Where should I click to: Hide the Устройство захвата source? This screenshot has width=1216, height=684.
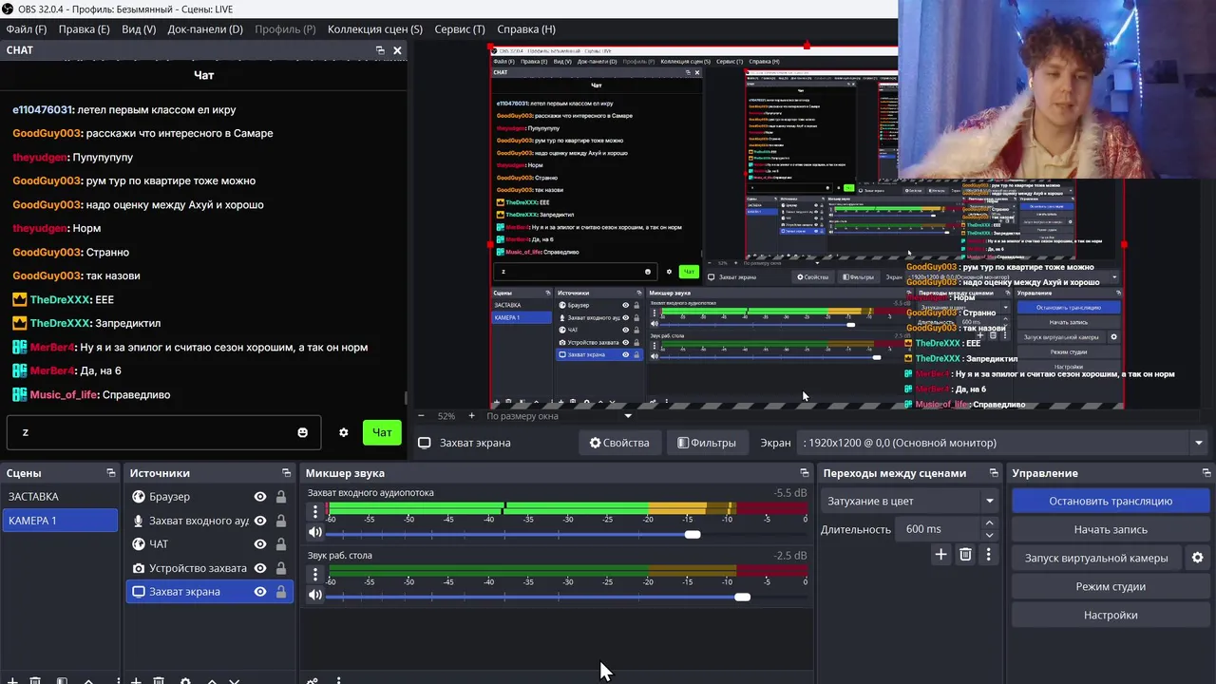click(x=260, y=568)
